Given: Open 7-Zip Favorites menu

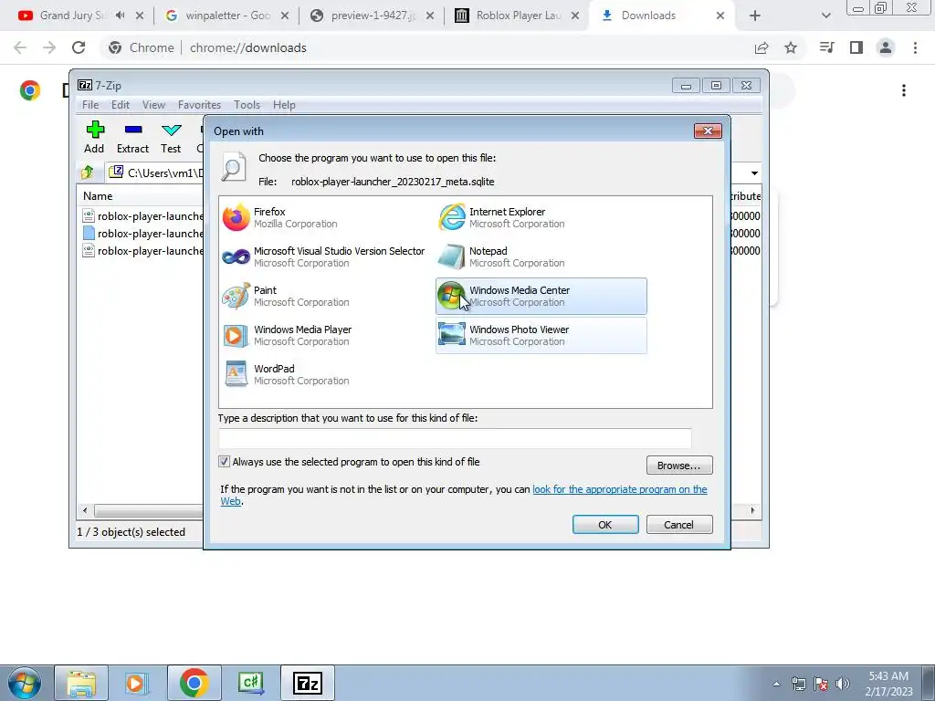Looking at the screenshot, I should pyautogui.click(x=199, y=105).
